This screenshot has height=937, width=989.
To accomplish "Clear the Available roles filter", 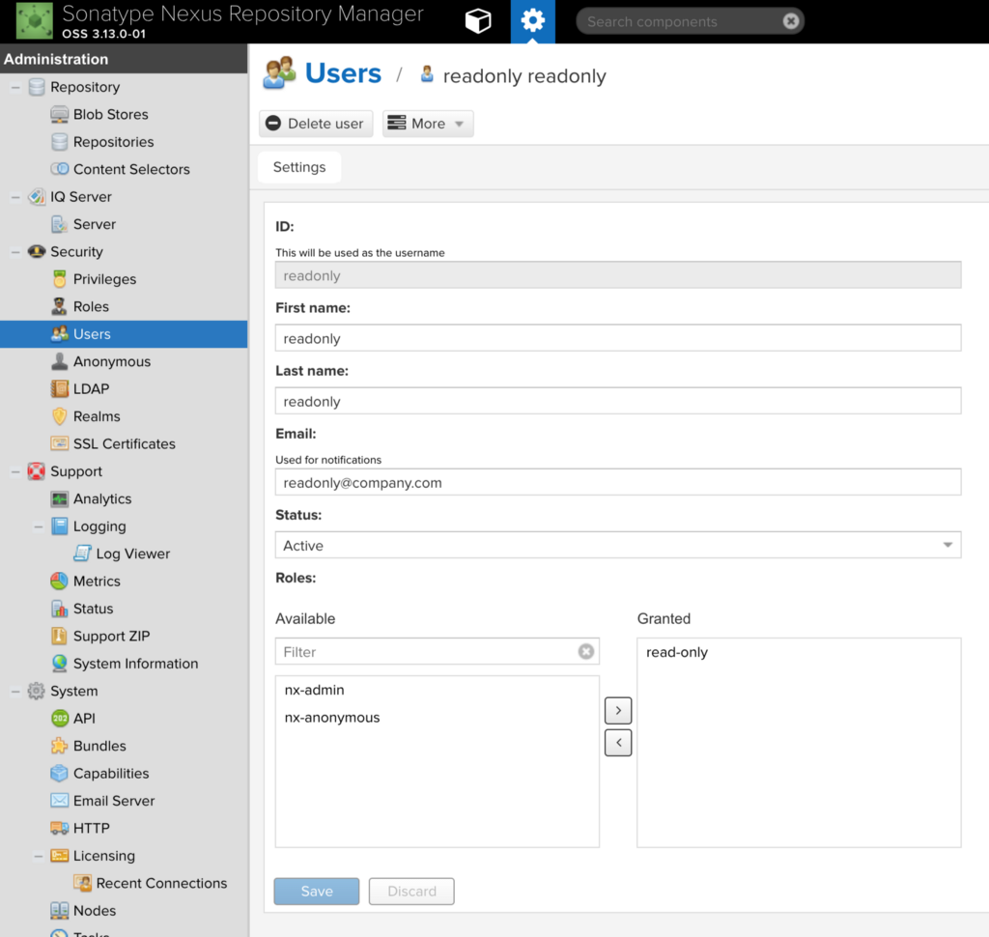I will tap(586, 651).
